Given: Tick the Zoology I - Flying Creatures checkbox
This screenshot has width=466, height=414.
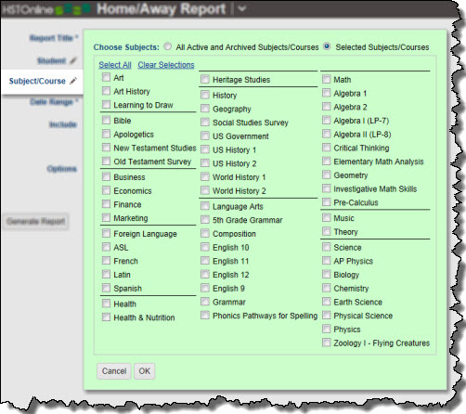Looking at the screenshot, I should point(327,343).
